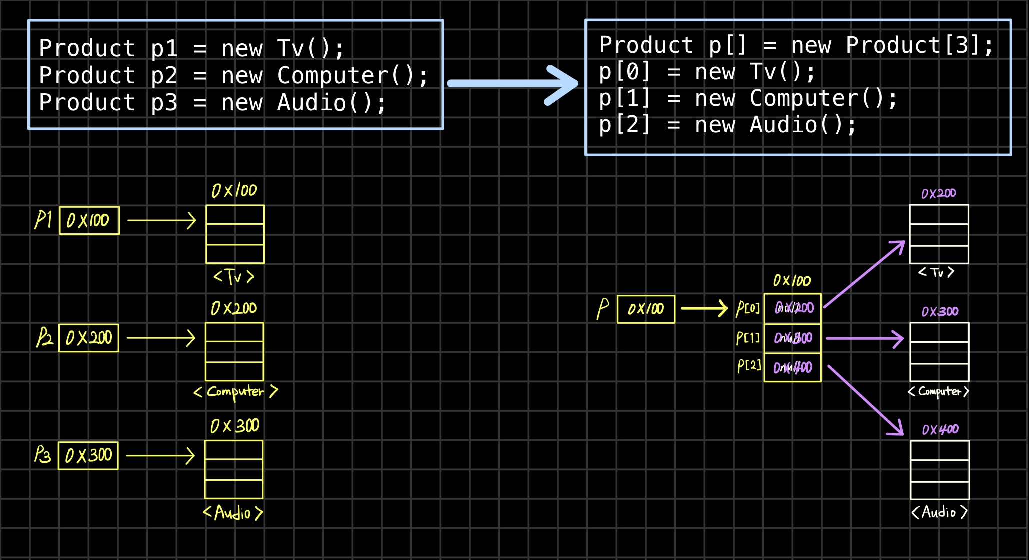Click the yellow arrow from P3 box
The width and height of the screenshot is (1029, 560).
(160, 456)
